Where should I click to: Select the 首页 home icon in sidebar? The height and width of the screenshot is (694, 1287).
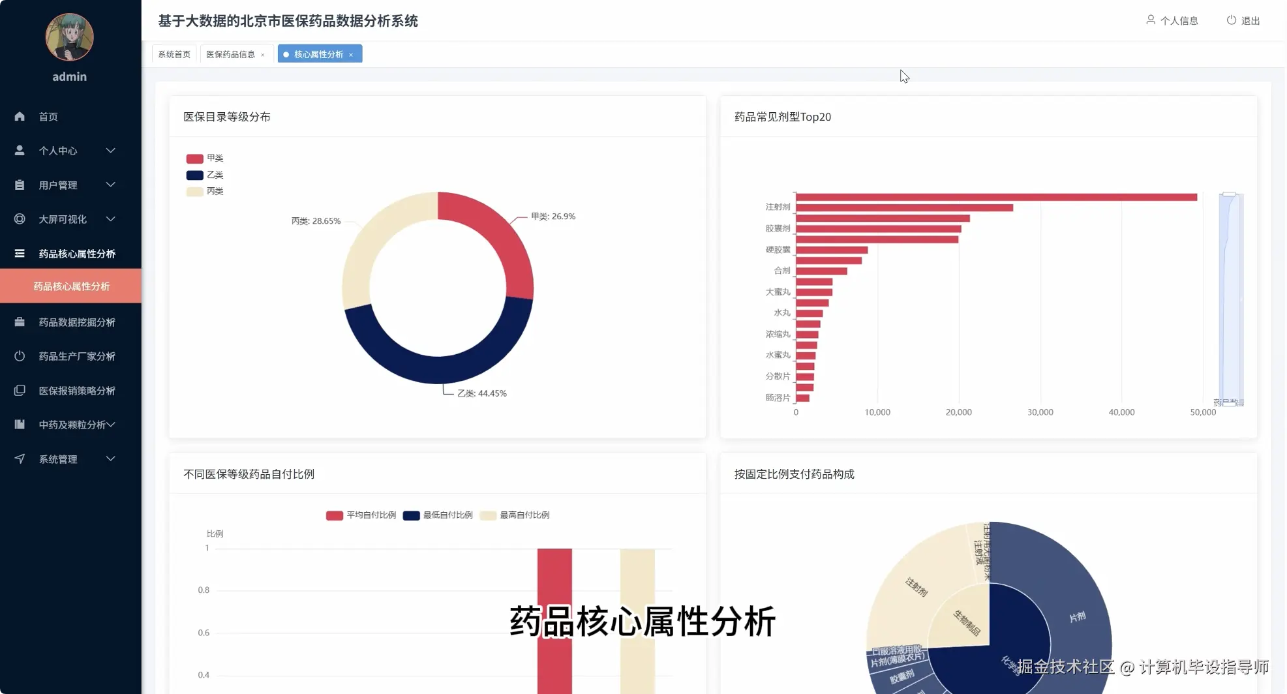[x=20, y=116]
